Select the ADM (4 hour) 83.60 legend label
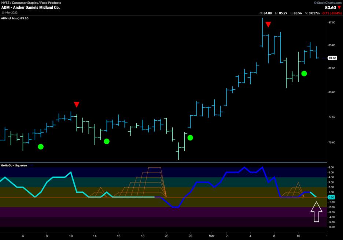The height and width of the screenshot is (240, 343). (x=15, y=18)
